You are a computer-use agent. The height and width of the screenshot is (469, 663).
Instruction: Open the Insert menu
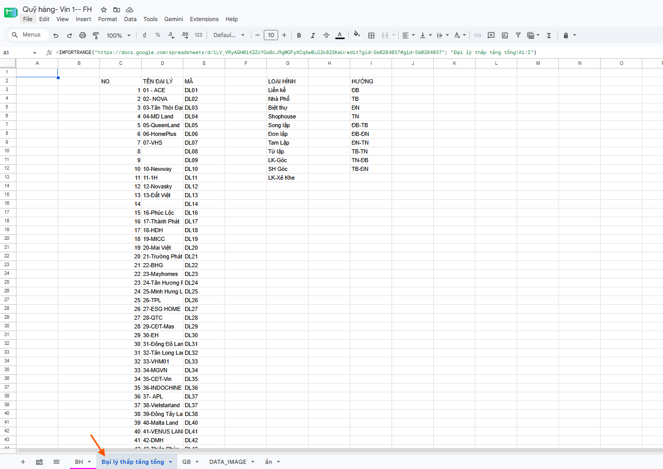coord(83,19)
